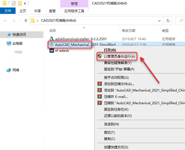The height and width of the screenshot is (150, 185).
Task: Click the New folder quick-access icon
Action: 20,3
